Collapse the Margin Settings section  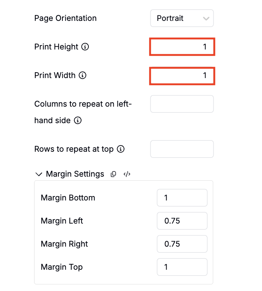(x=38, y=174)
